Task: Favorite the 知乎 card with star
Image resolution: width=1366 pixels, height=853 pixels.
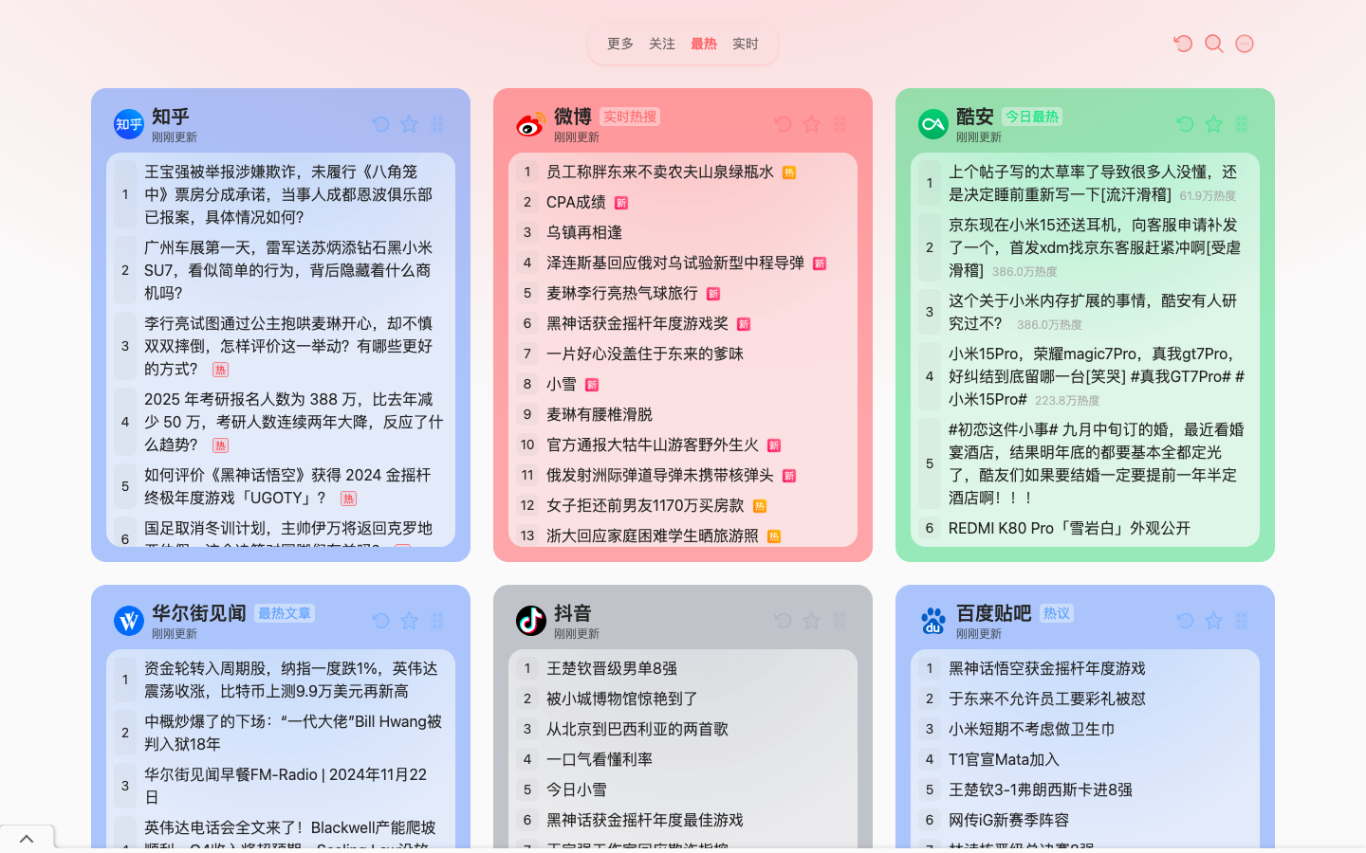Action: pyautogui.click(x=409, y=124)
